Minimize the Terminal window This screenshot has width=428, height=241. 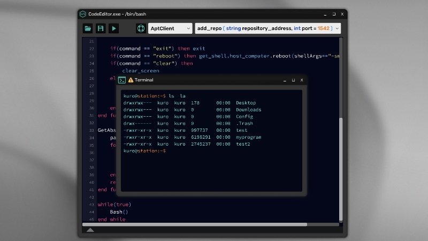(x=285, y=80)
